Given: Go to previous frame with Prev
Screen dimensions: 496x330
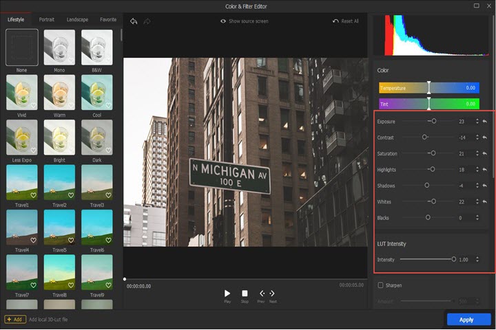Looking at the screenshot, I should point(262,294).
